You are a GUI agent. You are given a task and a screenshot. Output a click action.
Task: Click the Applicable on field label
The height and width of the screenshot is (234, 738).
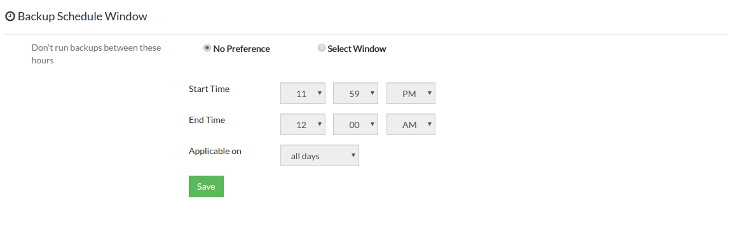215,152
